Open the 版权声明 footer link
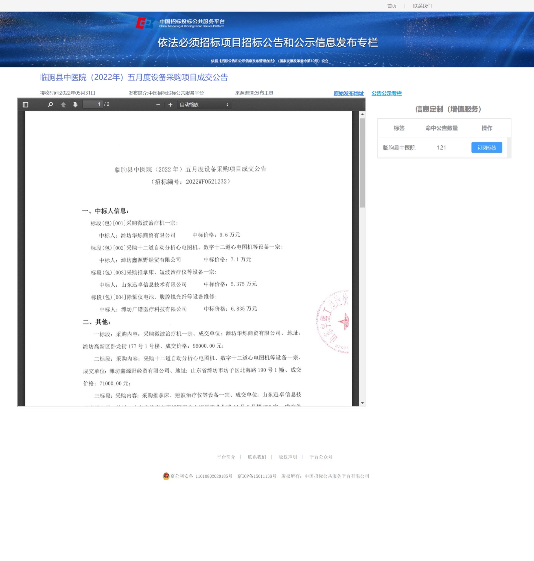The height and width of the screenshot is (561, 534). click(288, 457)
